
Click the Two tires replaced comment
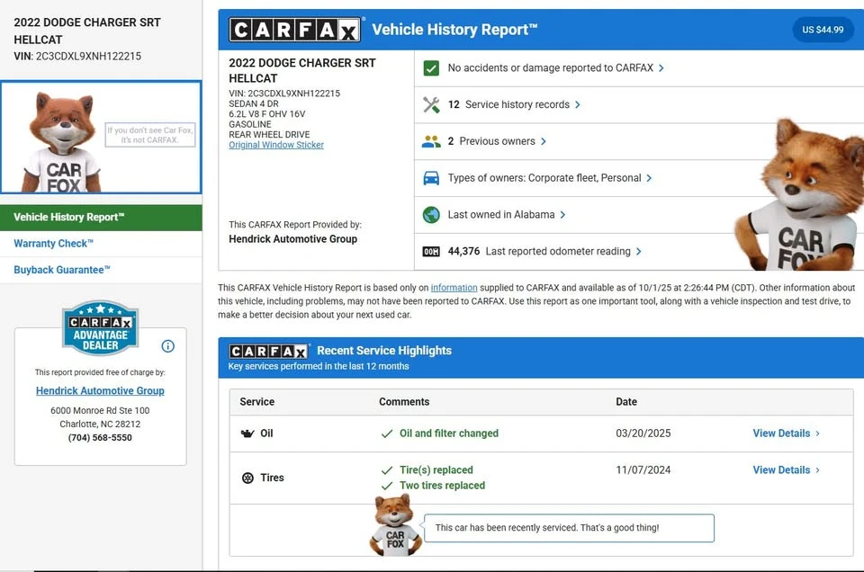[x=443, y=486]
